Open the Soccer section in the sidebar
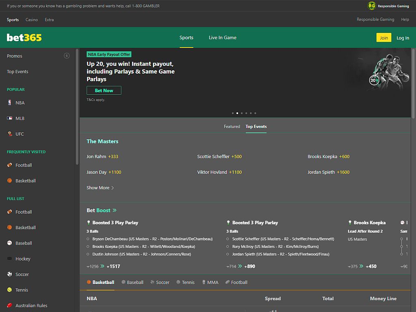Viewport: 416px width, 312px height. point(10,274)
